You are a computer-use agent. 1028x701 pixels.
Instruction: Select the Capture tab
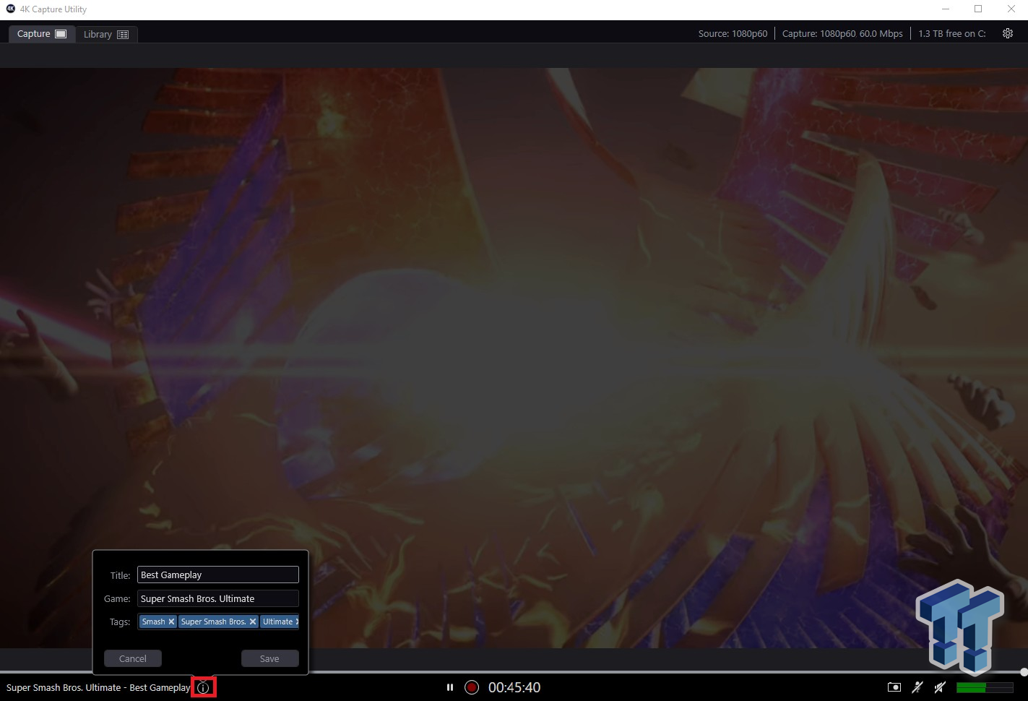tap(41, 34)
